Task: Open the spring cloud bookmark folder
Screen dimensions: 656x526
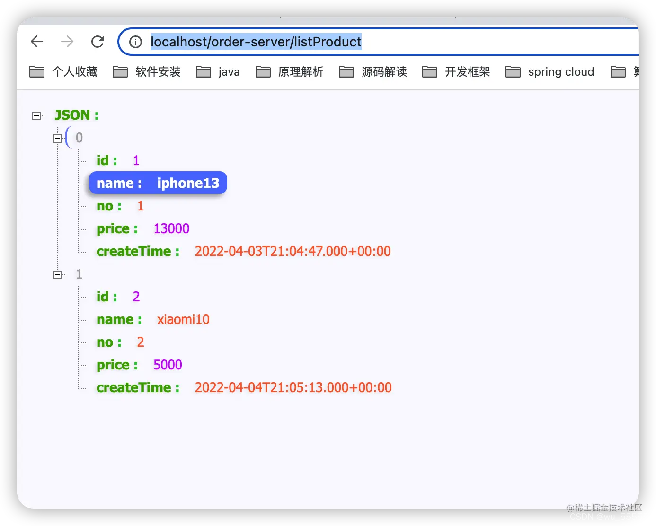Action: (x=550, y=72)
